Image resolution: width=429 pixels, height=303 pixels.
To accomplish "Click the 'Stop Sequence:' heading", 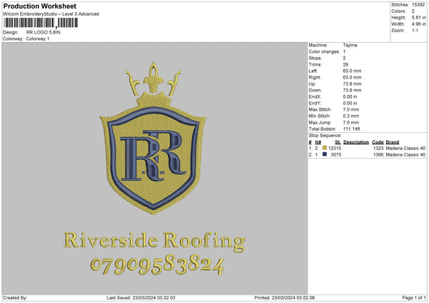I will click(325, 136).
